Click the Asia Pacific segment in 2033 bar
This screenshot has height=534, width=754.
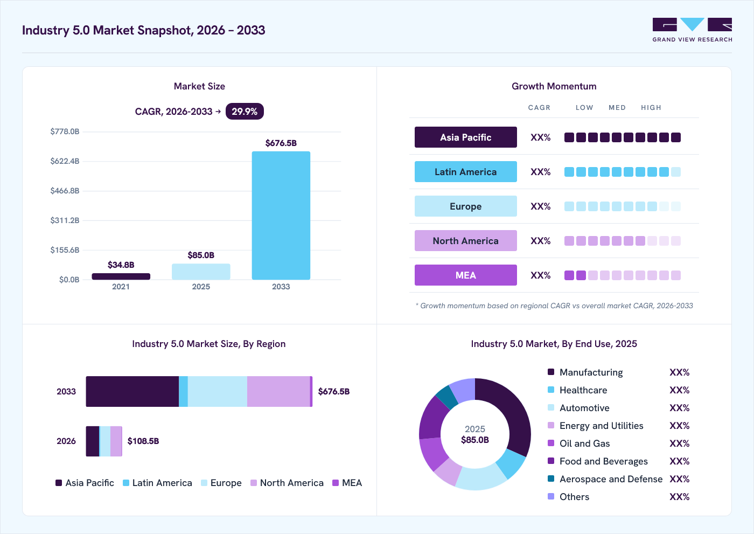pos(132,392)
